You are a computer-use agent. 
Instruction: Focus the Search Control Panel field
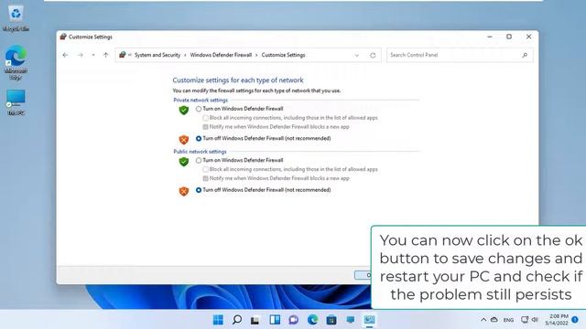pos(460,55)
